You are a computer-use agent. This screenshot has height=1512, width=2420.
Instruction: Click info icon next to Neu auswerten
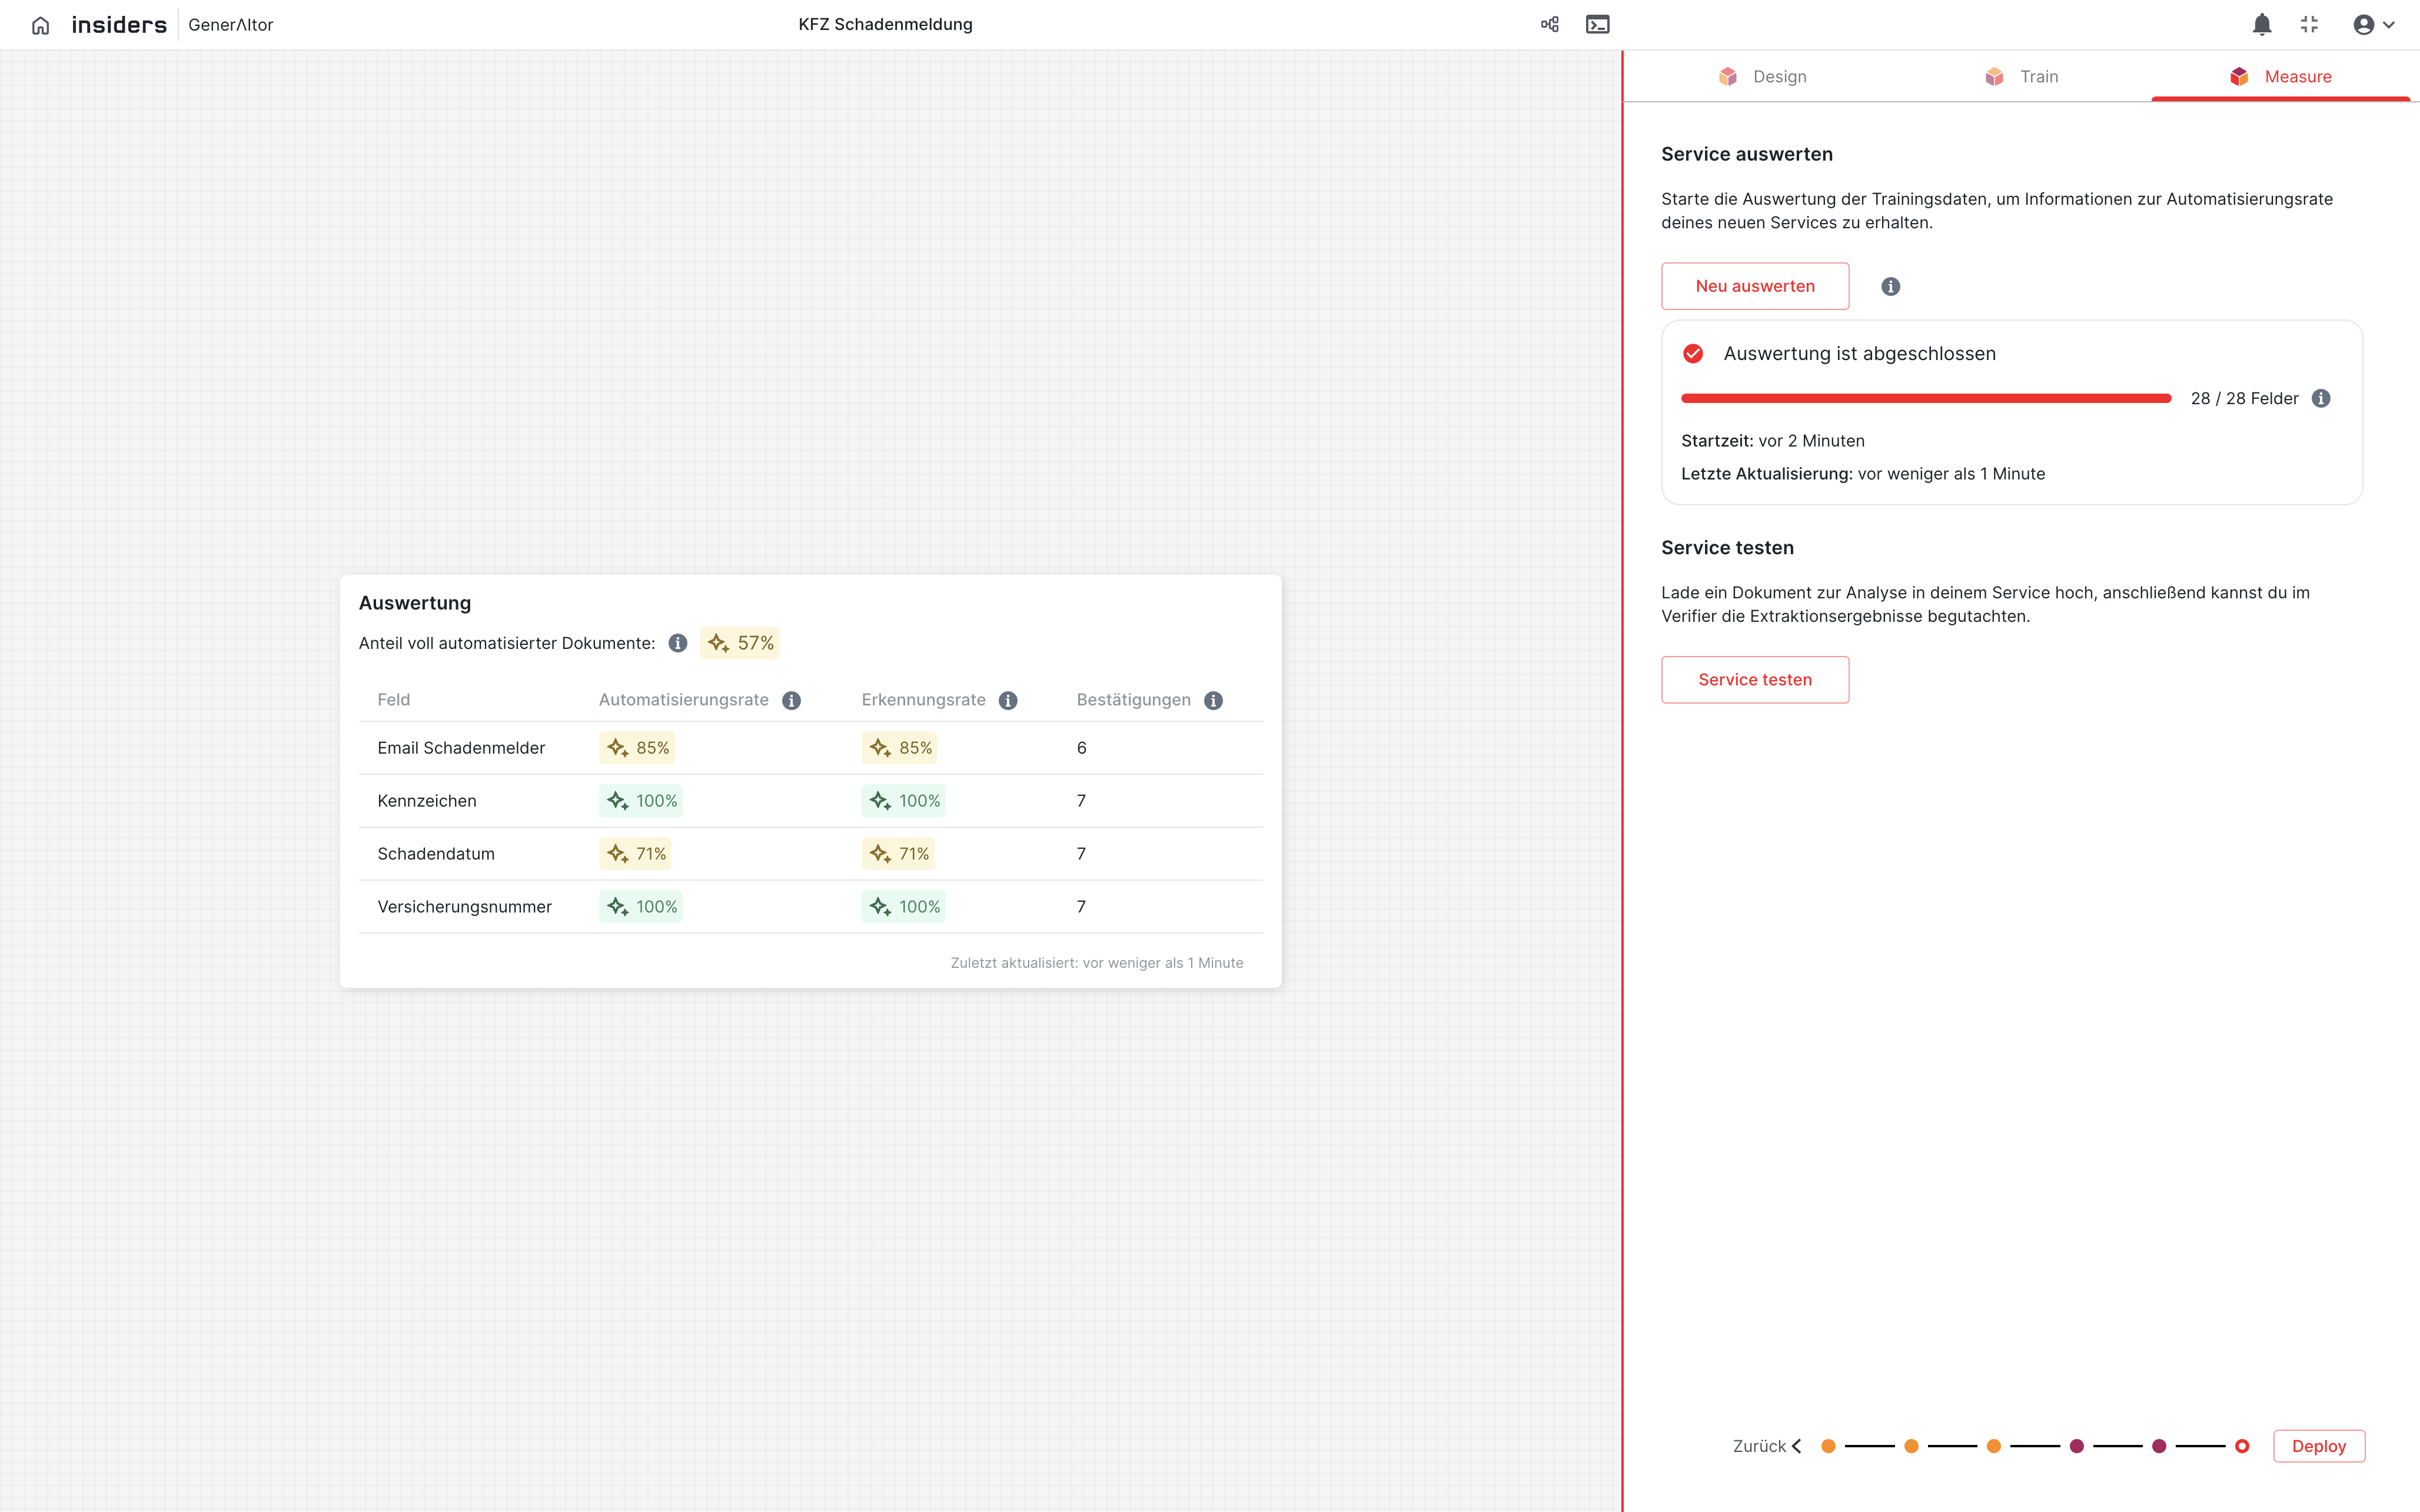click(1890, 287)
